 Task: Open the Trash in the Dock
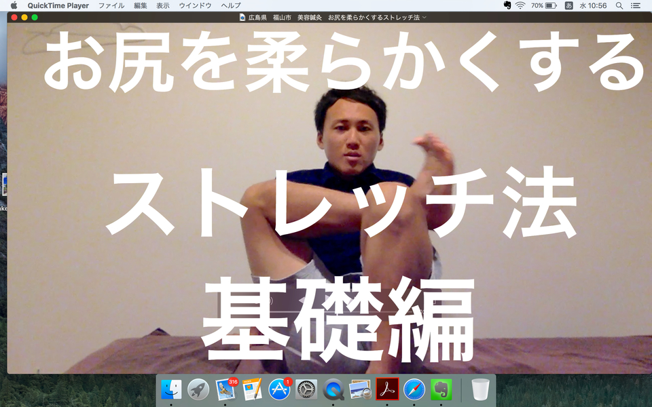pyautogui.click(x=480, y=389)
